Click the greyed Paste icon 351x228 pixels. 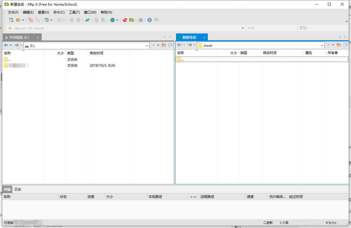coord(103,20)
